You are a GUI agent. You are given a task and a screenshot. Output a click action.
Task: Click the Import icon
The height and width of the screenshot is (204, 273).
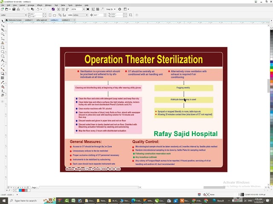58,9
